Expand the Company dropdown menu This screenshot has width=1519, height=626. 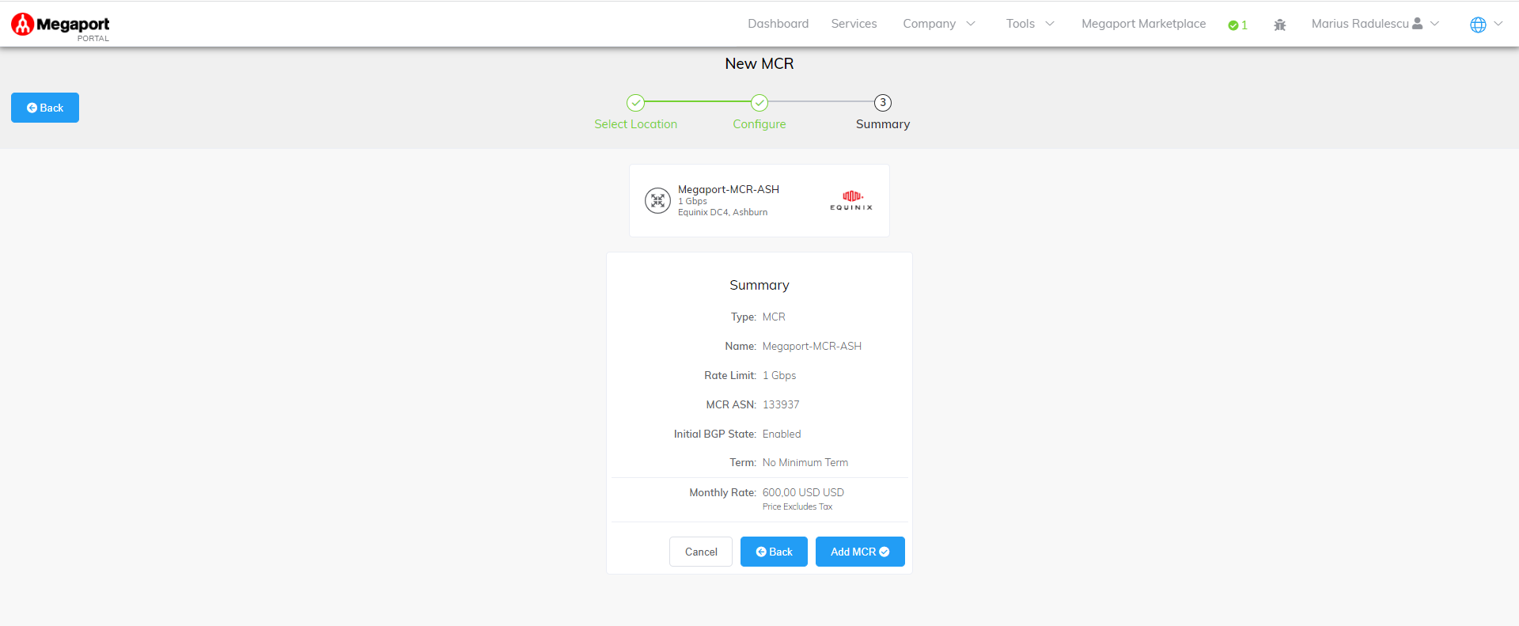click(x=939, y=24)
